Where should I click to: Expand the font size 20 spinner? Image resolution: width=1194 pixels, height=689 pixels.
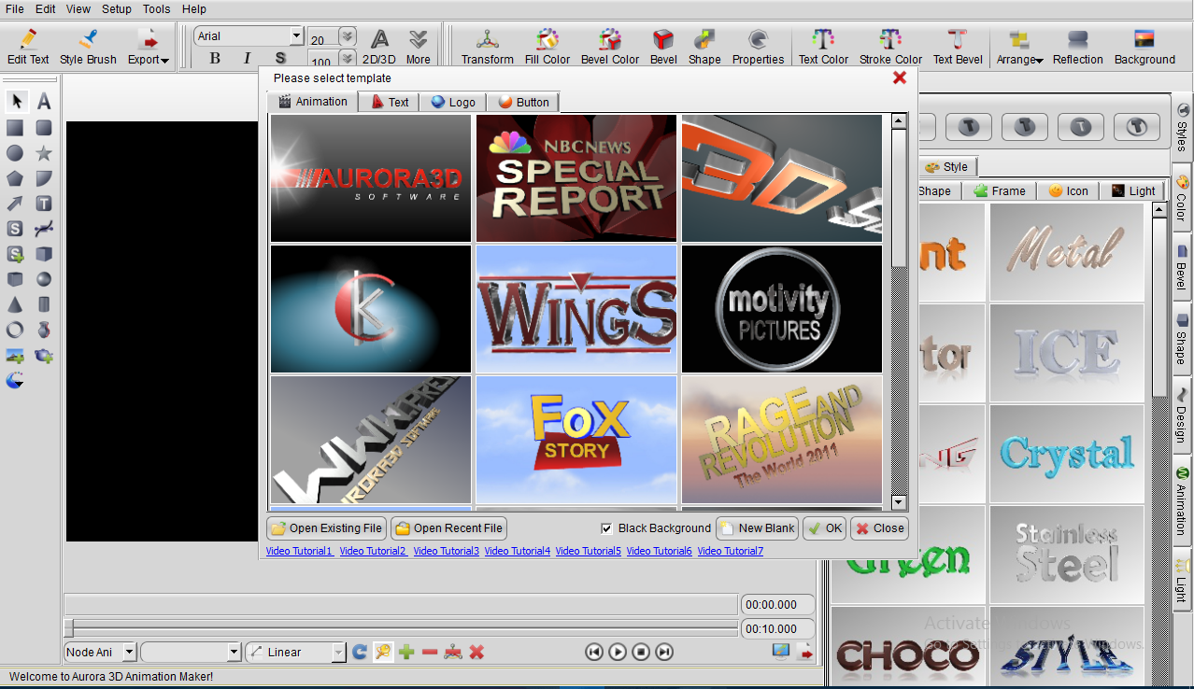pos(347,36)
